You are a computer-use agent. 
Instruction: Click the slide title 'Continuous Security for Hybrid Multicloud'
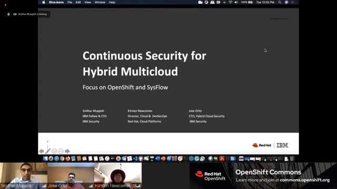pos(144,64)
